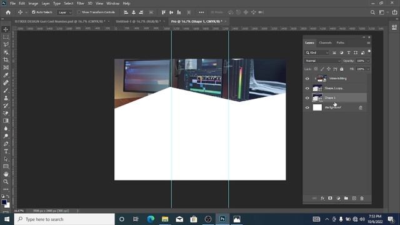Toggle lock all icon in Lock row
This screenshot has width=400, height=225.
tap(342, 69)
